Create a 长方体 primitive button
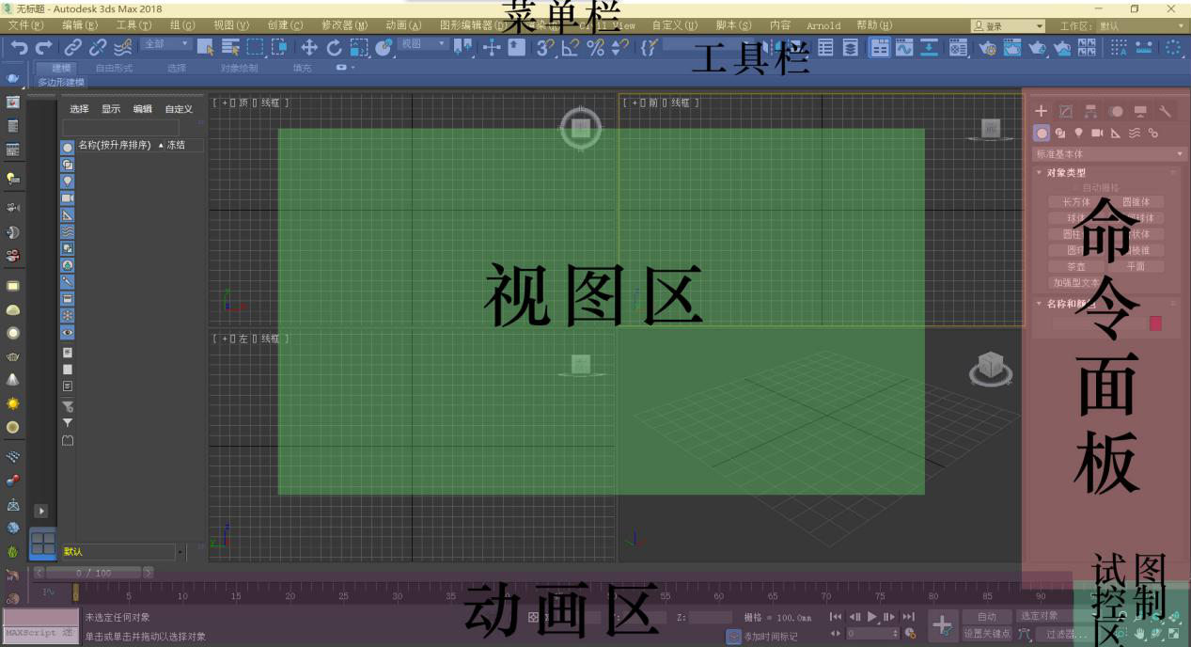Image resolution: width=1191 pixels, height=647 pixels. click(1076, 201)
